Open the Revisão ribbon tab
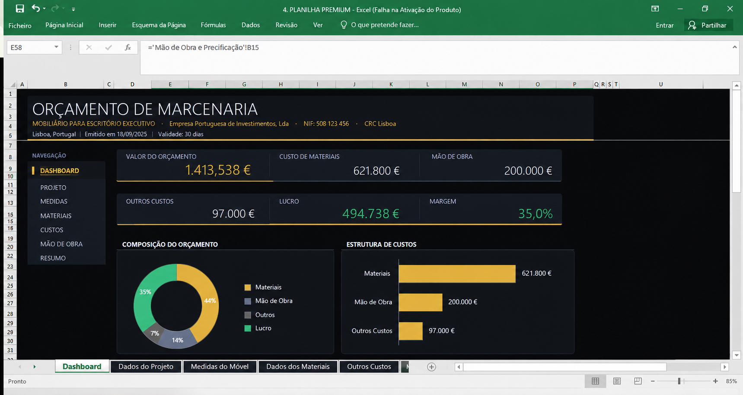Viewport: 743px width, 395px height. click(x=286, y=25)
